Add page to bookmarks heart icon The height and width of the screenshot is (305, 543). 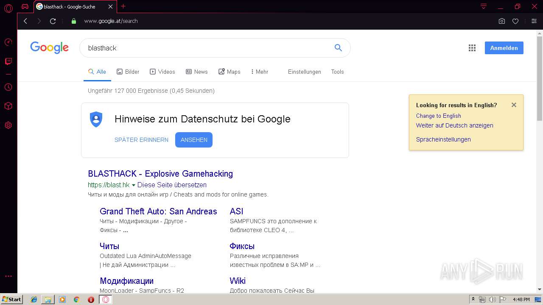pos(515,21)
